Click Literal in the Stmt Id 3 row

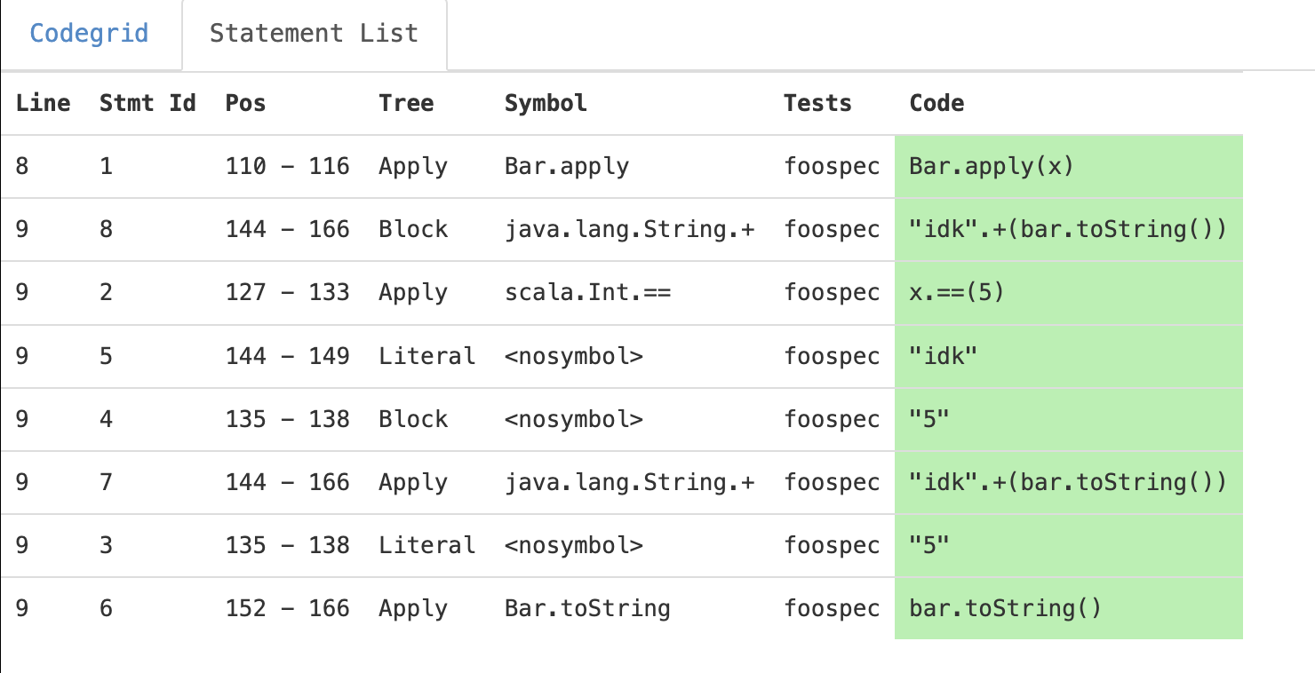point(427,545)
